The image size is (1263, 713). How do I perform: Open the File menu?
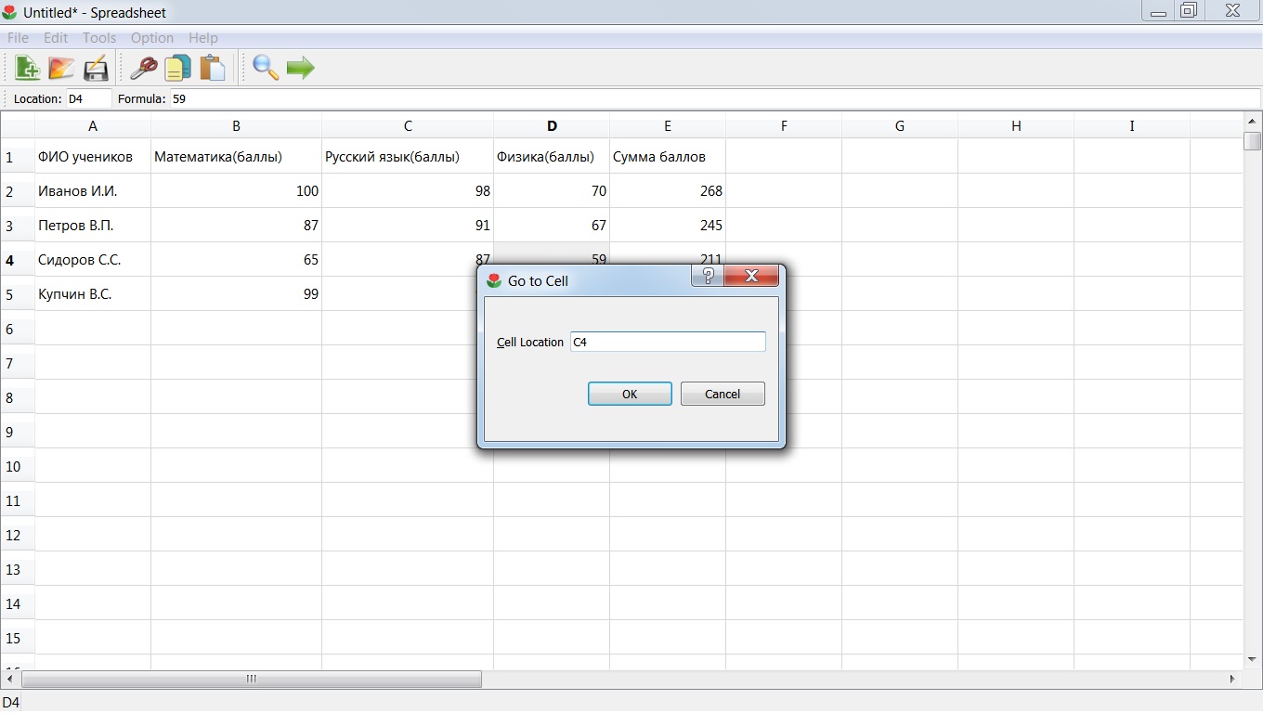(x=18, y=38)
